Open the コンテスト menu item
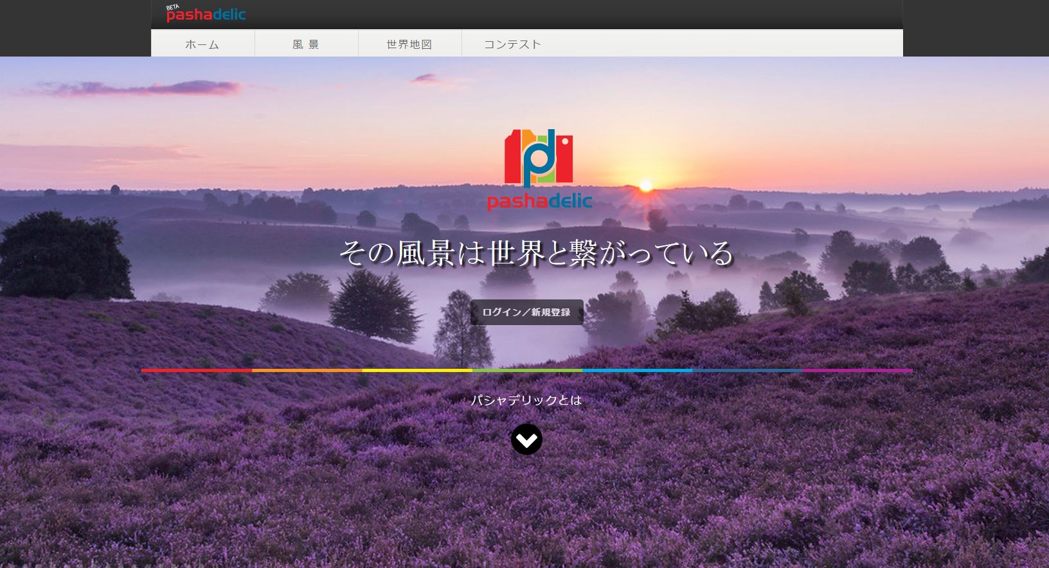This screenshot has height=568, width=1049. click(513, 44)
